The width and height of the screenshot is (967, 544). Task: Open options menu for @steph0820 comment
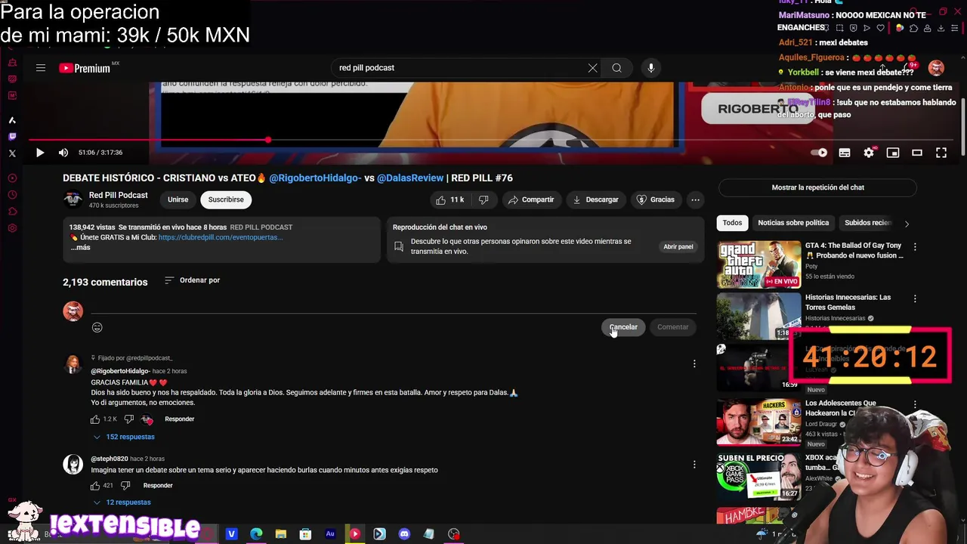694,465
